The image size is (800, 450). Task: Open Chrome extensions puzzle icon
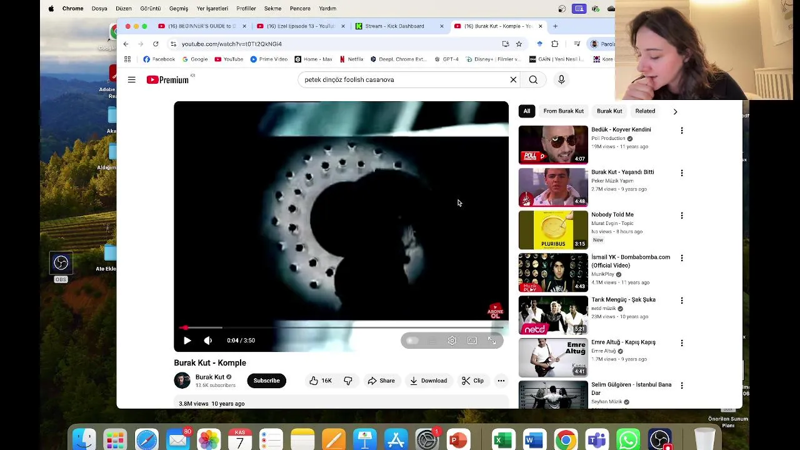tap(555, 44)
